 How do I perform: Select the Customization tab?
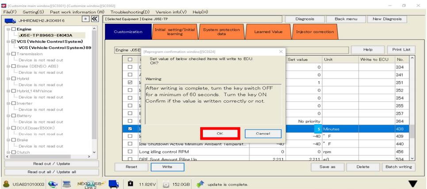[x=128, y=32]
